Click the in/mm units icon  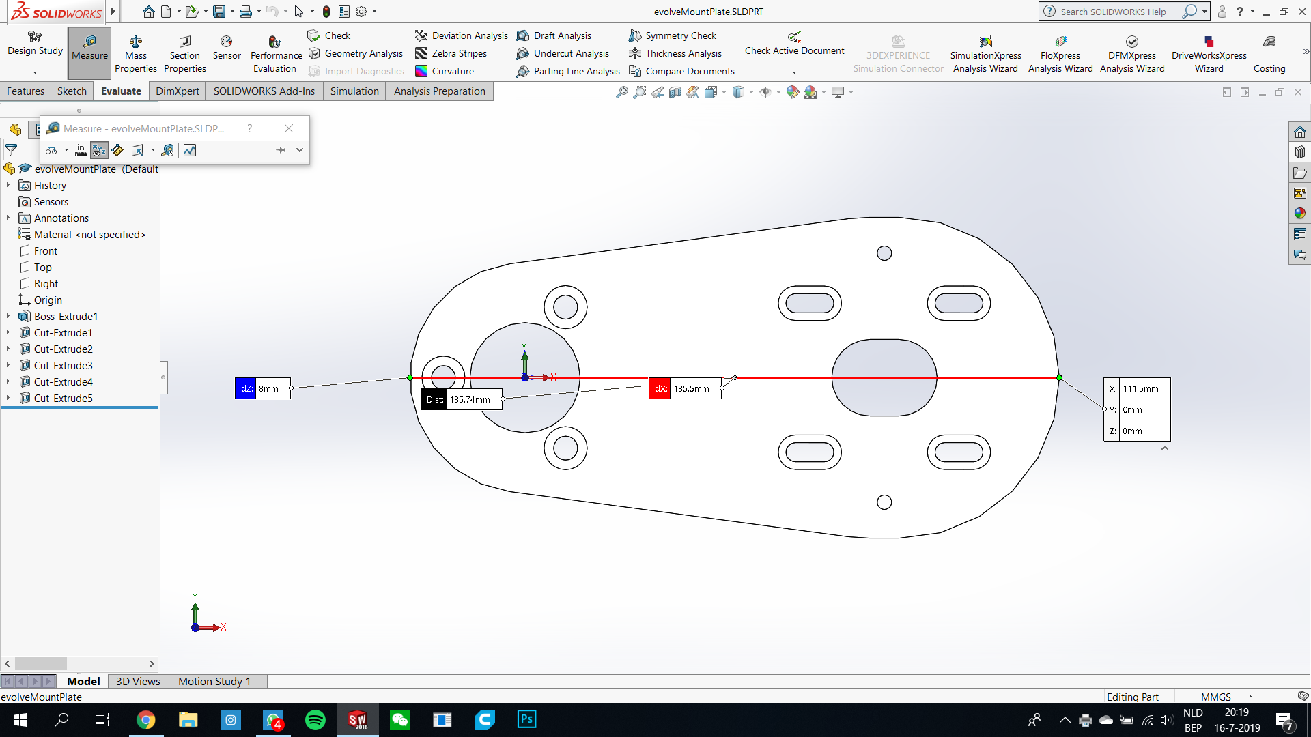[x=81, y=150]
